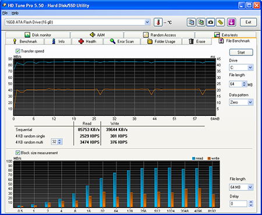The image size is (262, 215).
Task: Increase the 4 KB random multi value
Action: point(59,140)
